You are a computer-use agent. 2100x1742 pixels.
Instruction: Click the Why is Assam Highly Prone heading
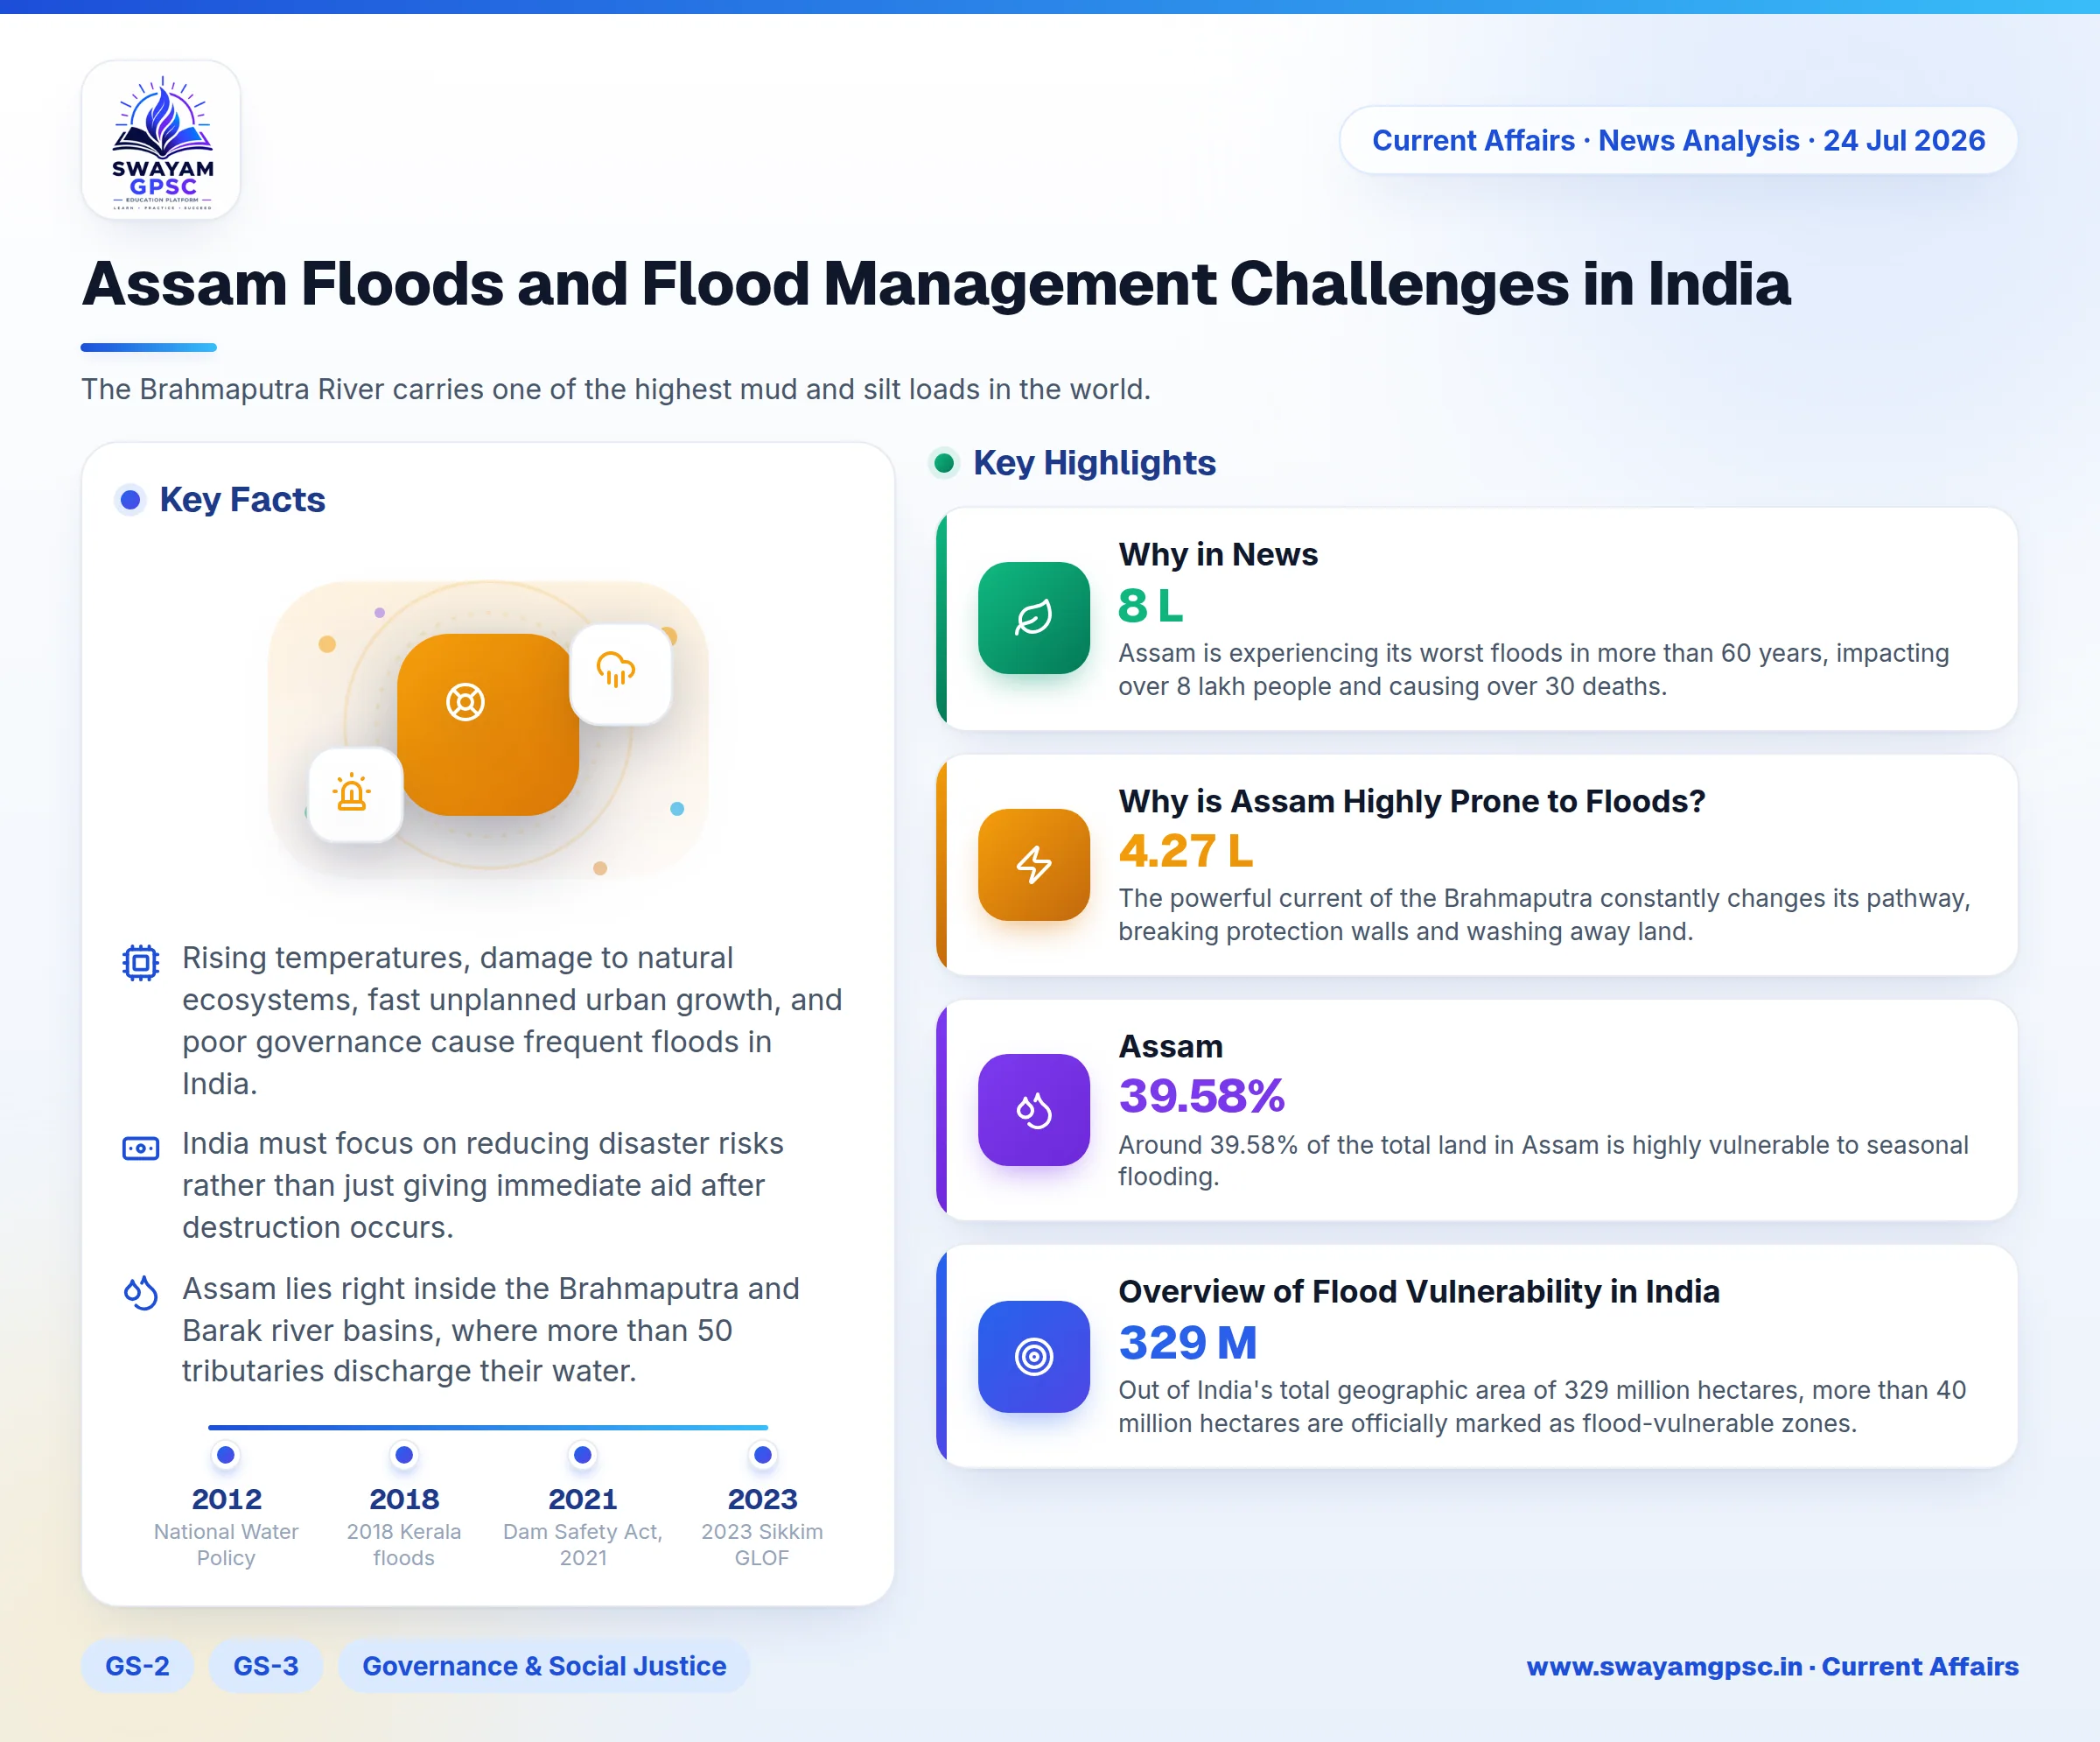[x=1411, y=802]
